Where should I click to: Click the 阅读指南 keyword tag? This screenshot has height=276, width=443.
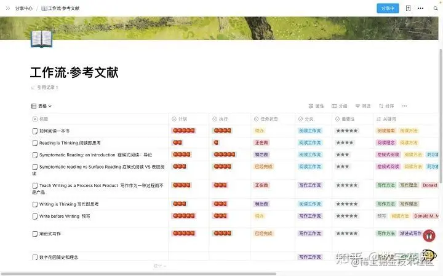click(386, 131)
